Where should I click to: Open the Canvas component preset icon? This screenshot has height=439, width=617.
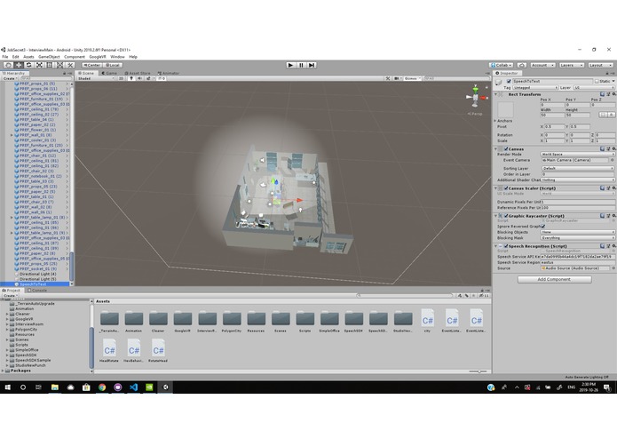point(608,148)
